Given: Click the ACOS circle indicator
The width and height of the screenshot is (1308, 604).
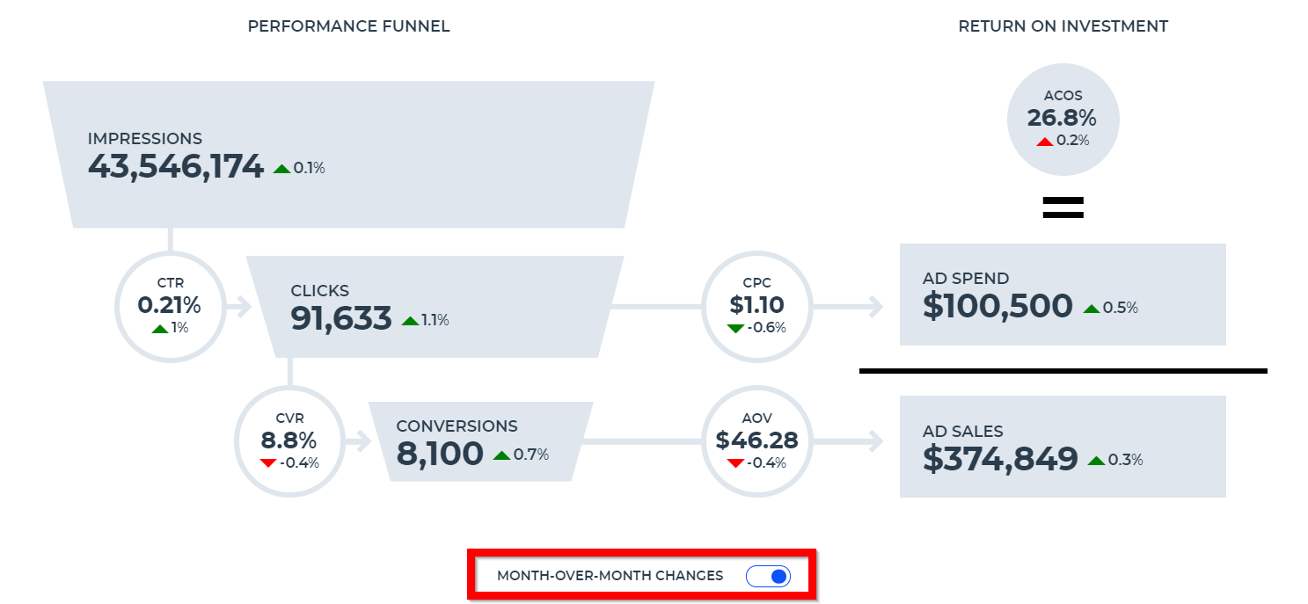Looking at the screenshot, I should click(x=1063, y=119).
